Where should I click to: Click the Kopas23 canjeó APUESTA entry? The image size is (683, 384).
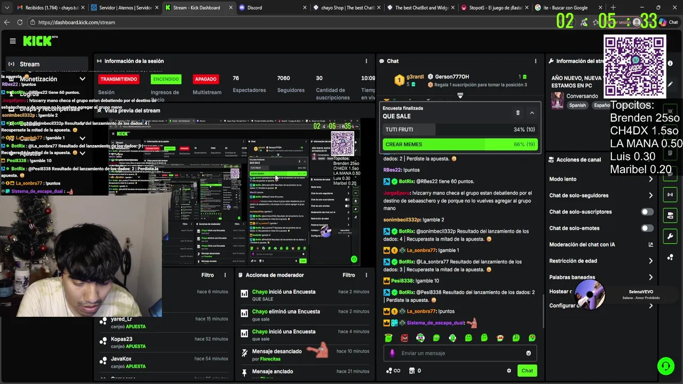[x=163, y=342]
